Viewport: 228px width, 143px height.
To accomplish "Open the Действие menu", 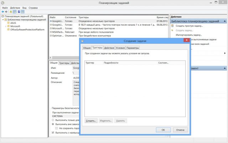I will tap(15, 7).
